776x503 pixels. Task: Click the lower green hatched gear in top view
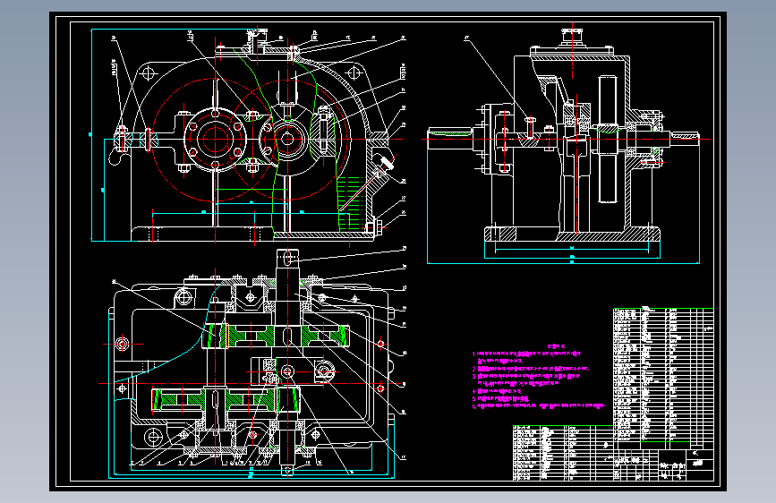pos(226,399)
